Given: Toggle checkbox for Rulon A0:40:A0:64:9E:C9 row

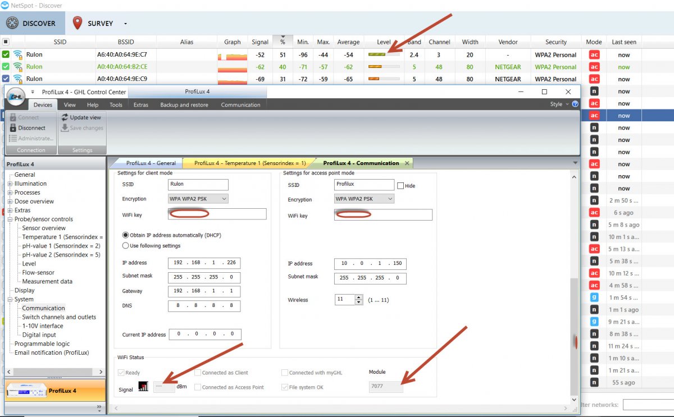Looking at the screenshot, I should click(6, 79).
